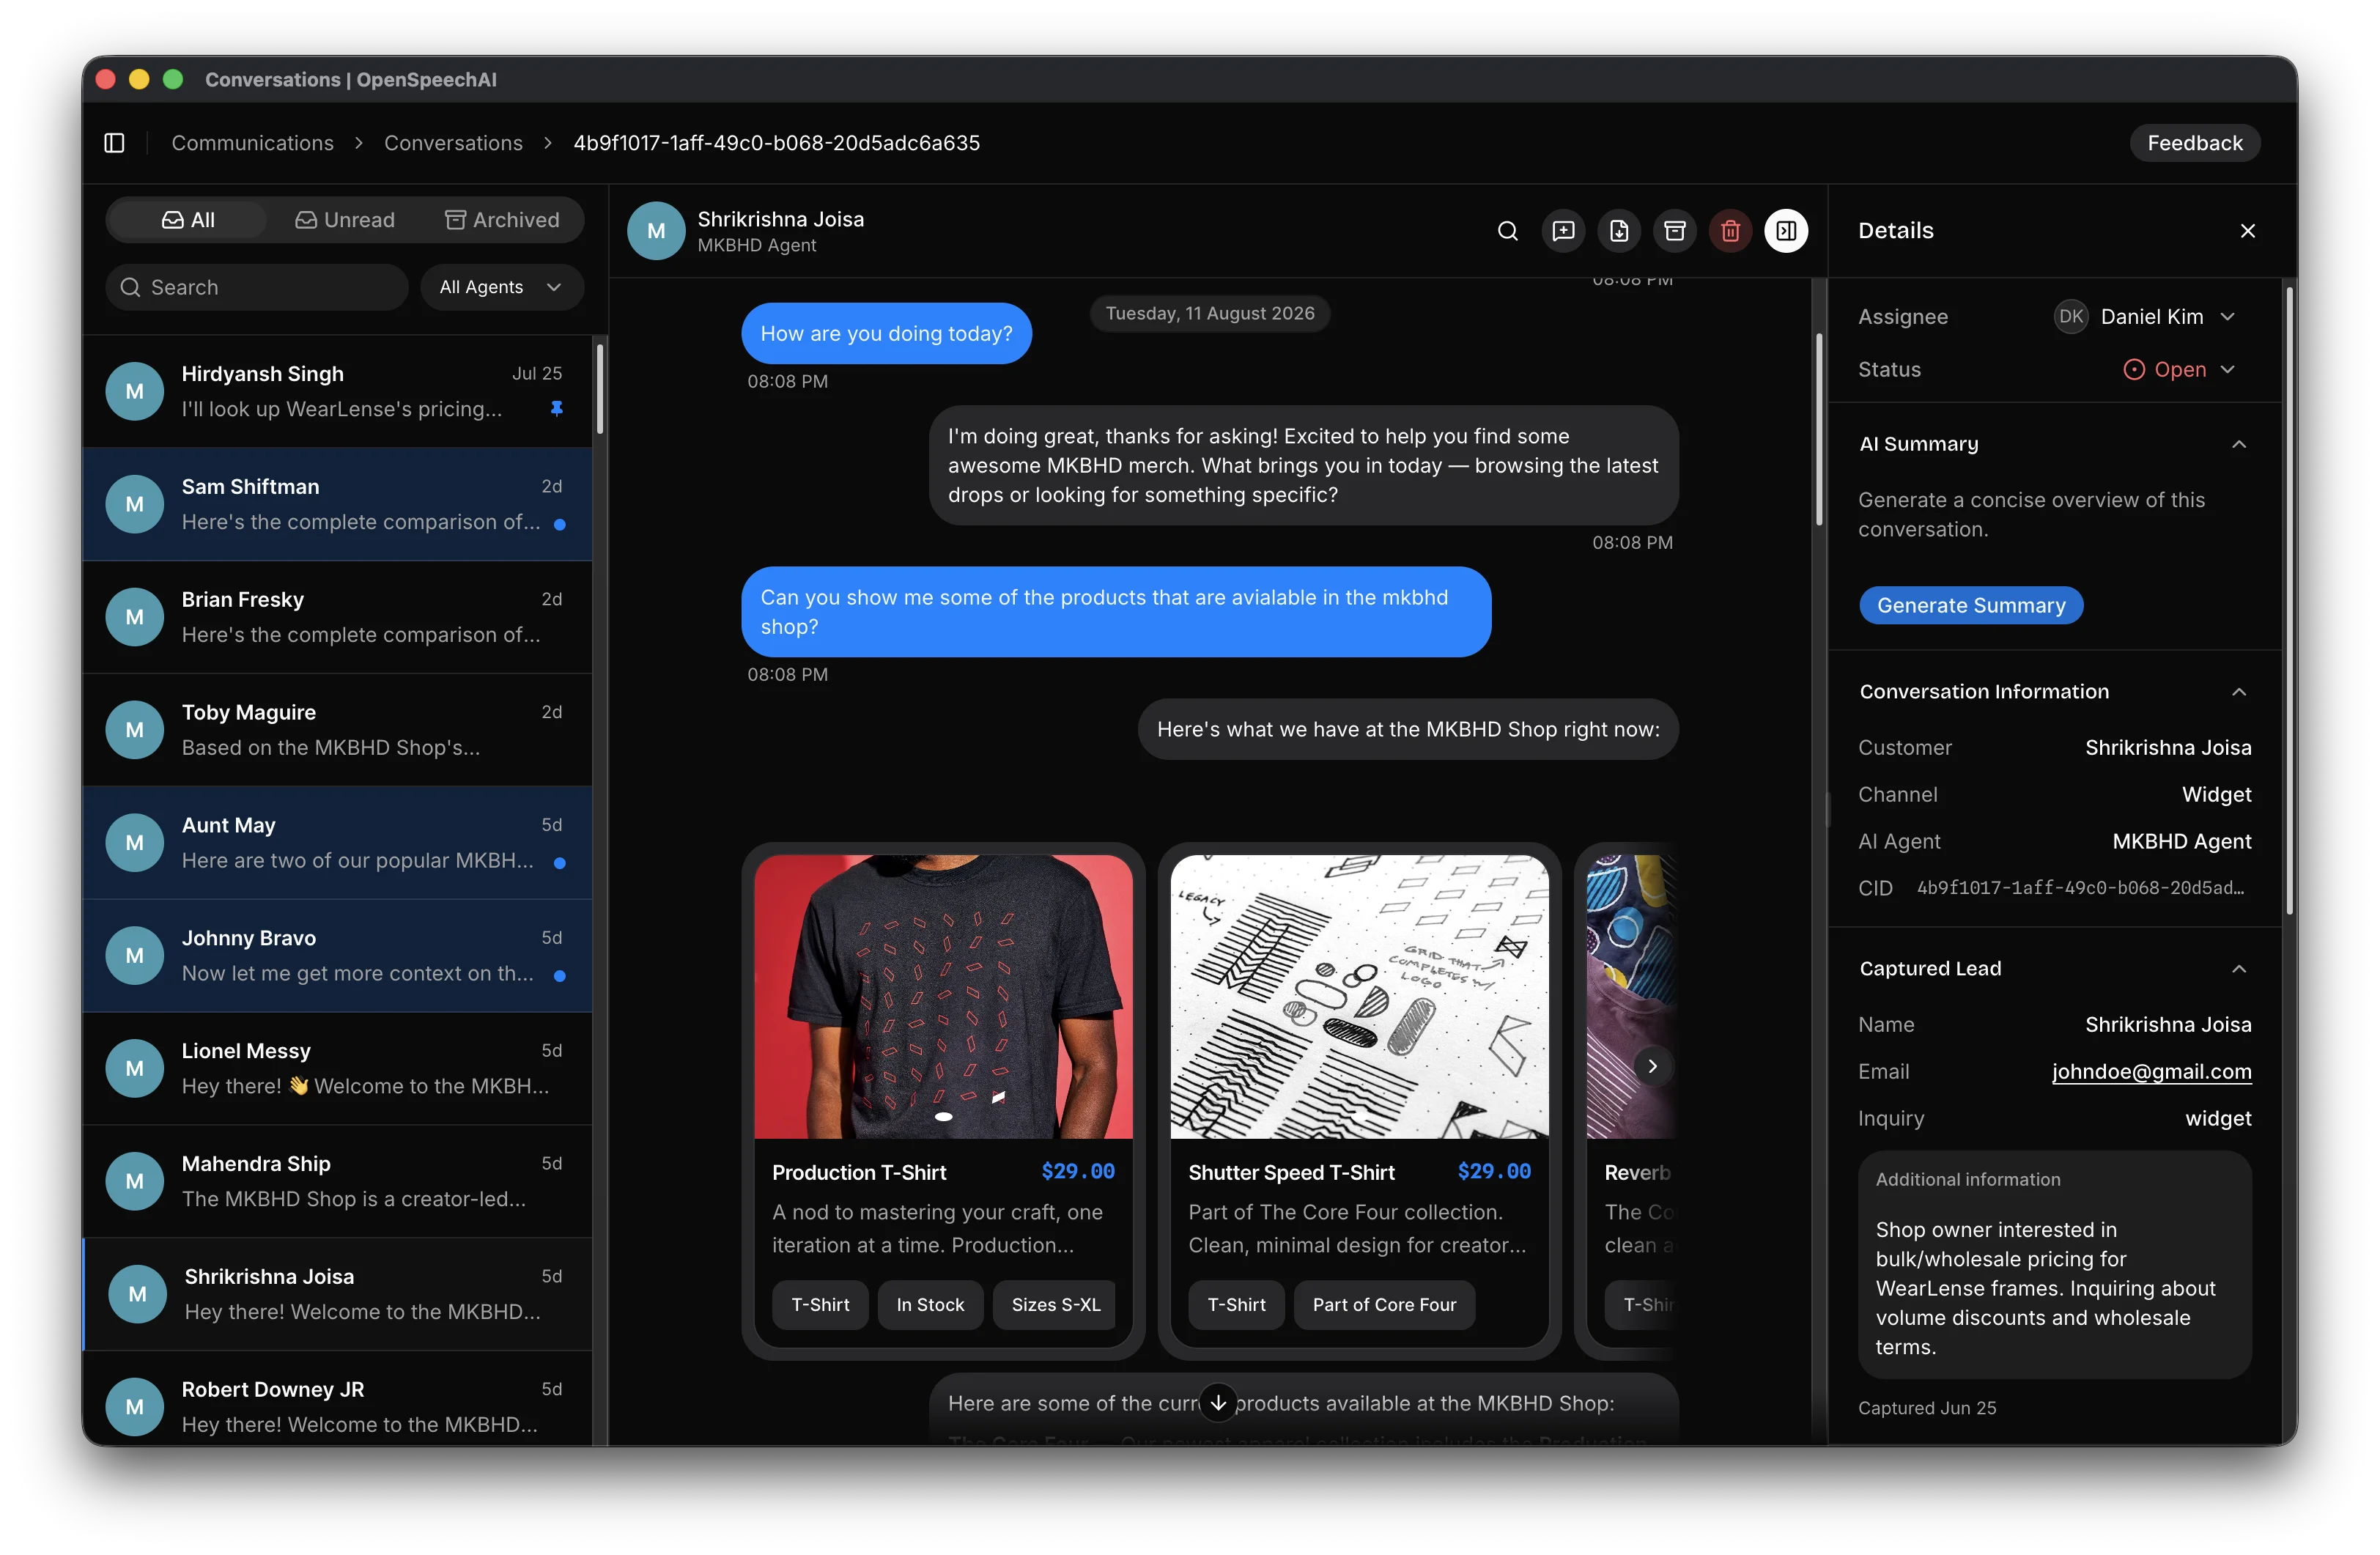The image size is (2380, 1555).
Task: Click the Widget channel value
Action: (x=2216, y=794)
